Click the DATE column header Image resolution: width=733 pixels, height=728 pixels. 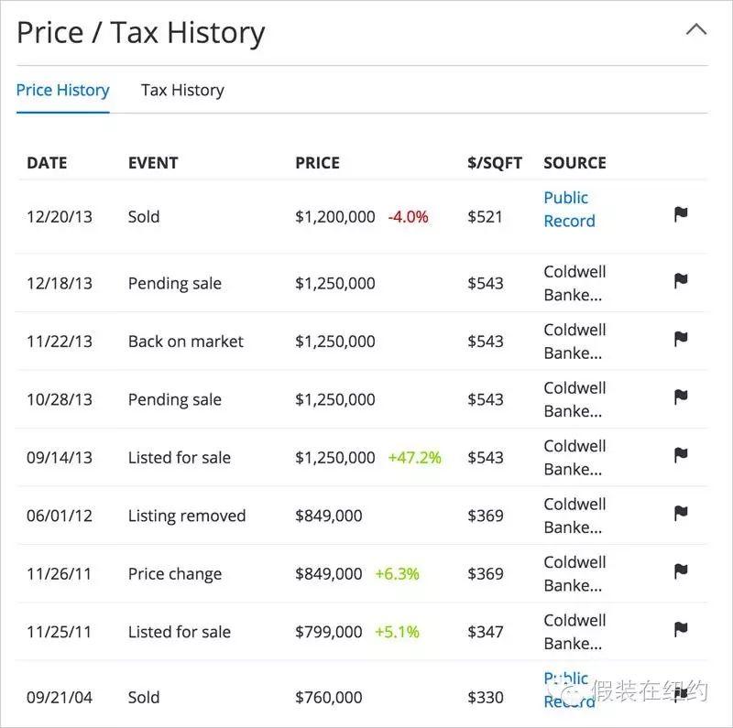47,163
